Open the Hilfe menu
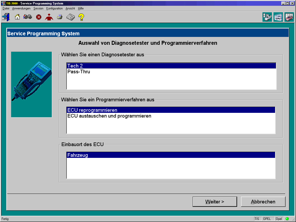296x222 pixels. click(x=81, y=8)
